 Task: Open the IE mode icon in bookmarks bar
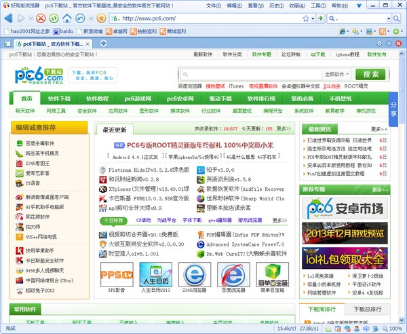coord(343,31)
